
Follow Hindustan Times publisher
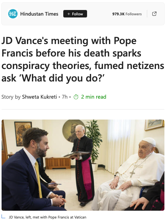(75, 14)
